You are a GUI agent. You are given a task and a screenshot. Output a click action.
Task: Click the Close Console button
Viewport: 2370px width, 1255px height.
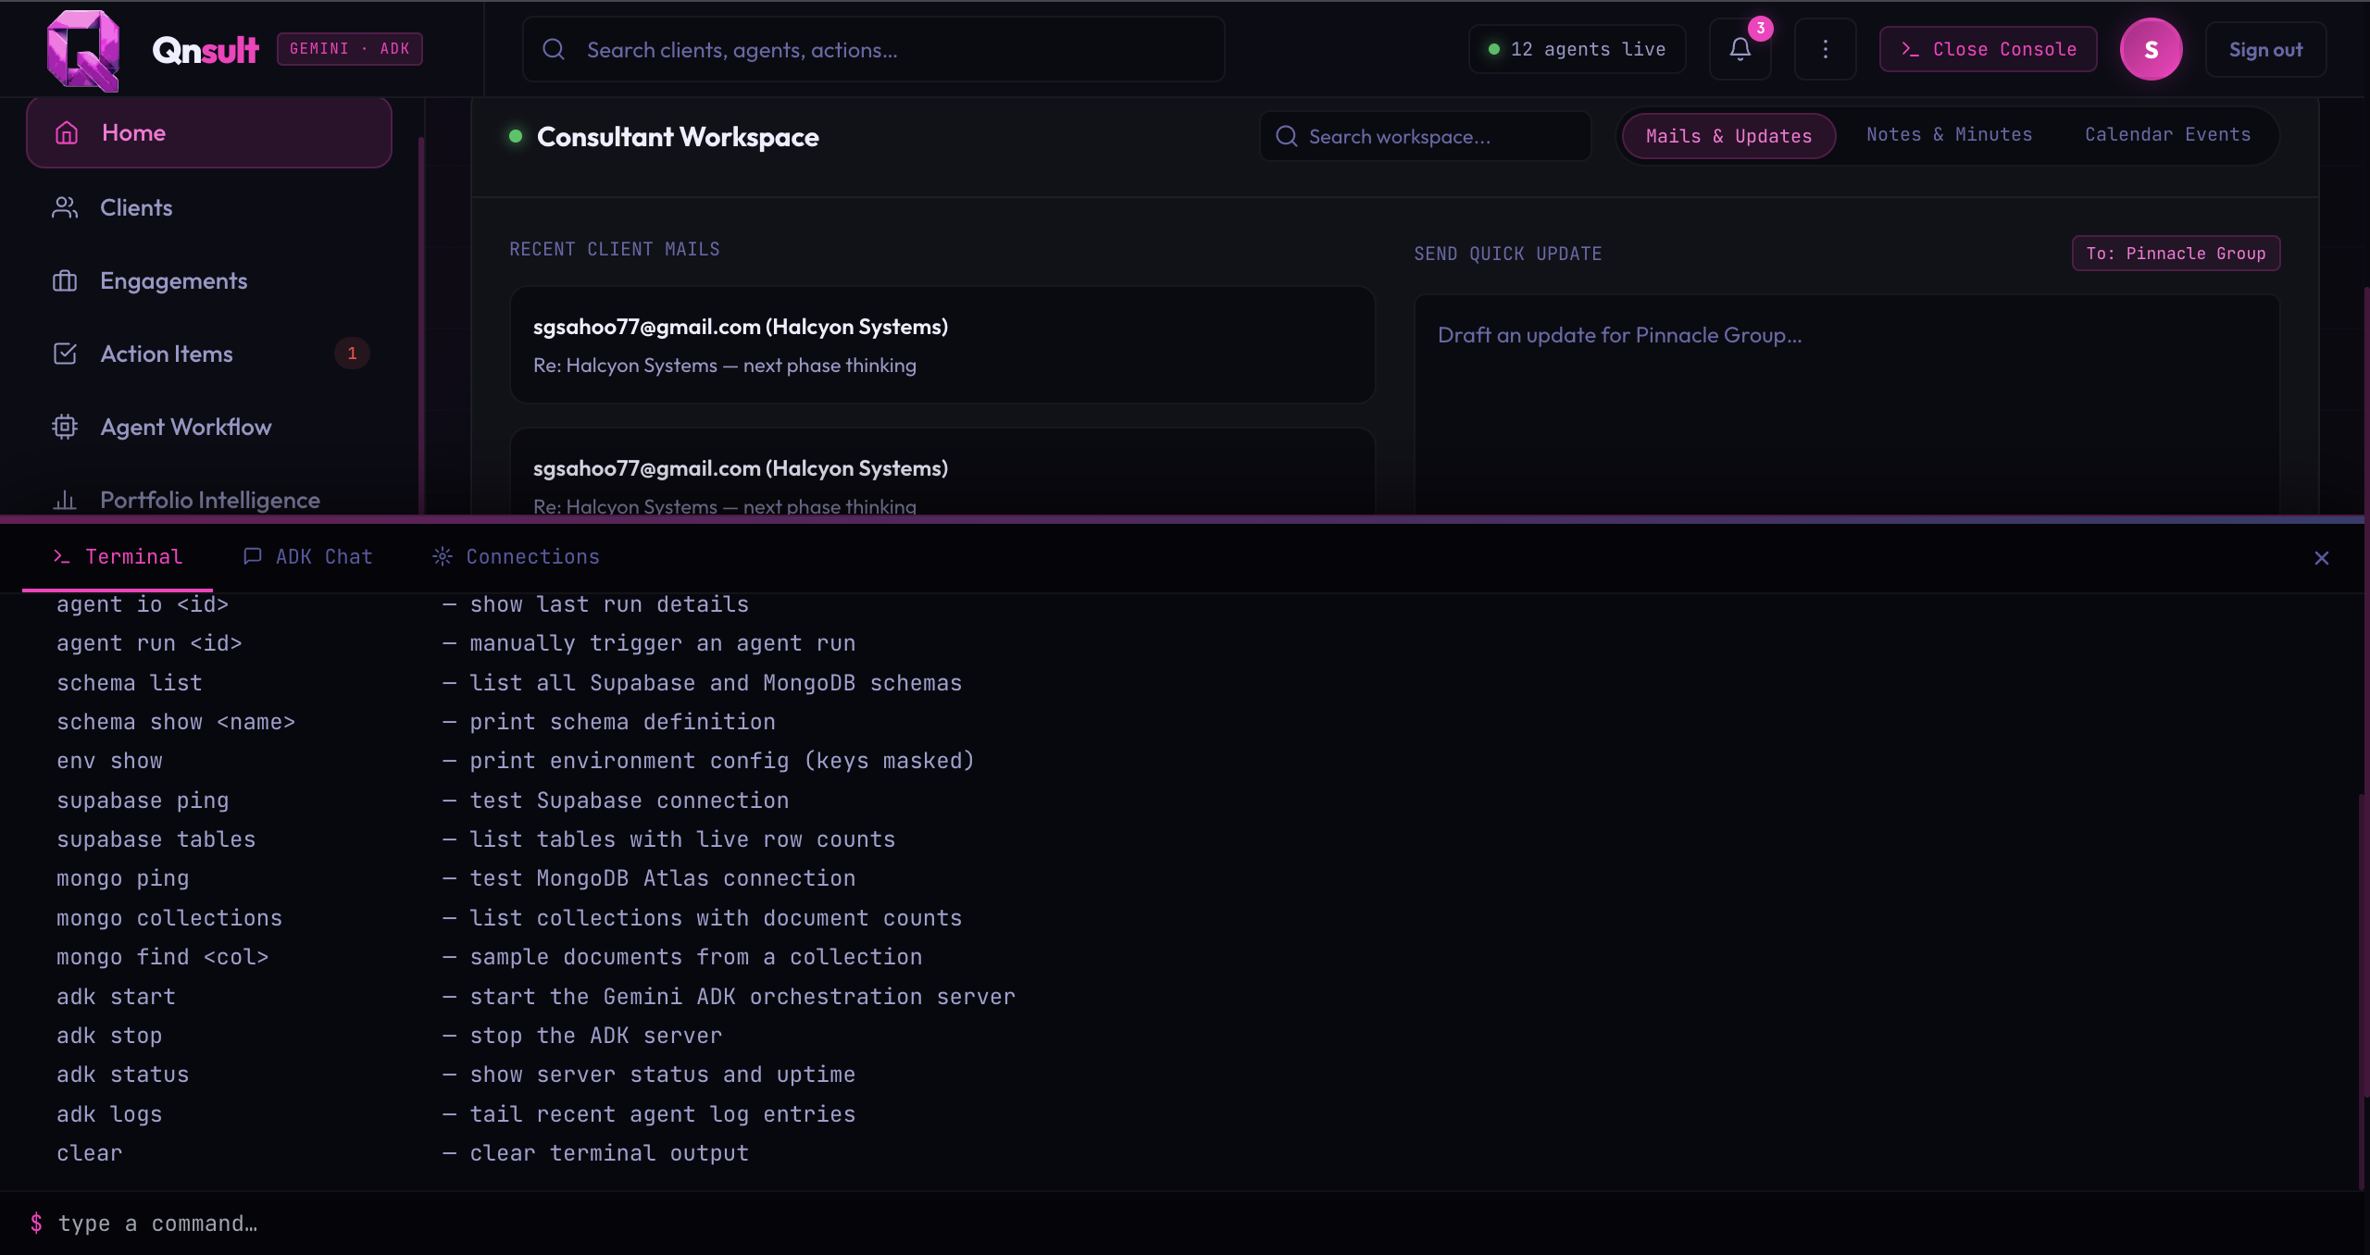[x=1988, y=49]
